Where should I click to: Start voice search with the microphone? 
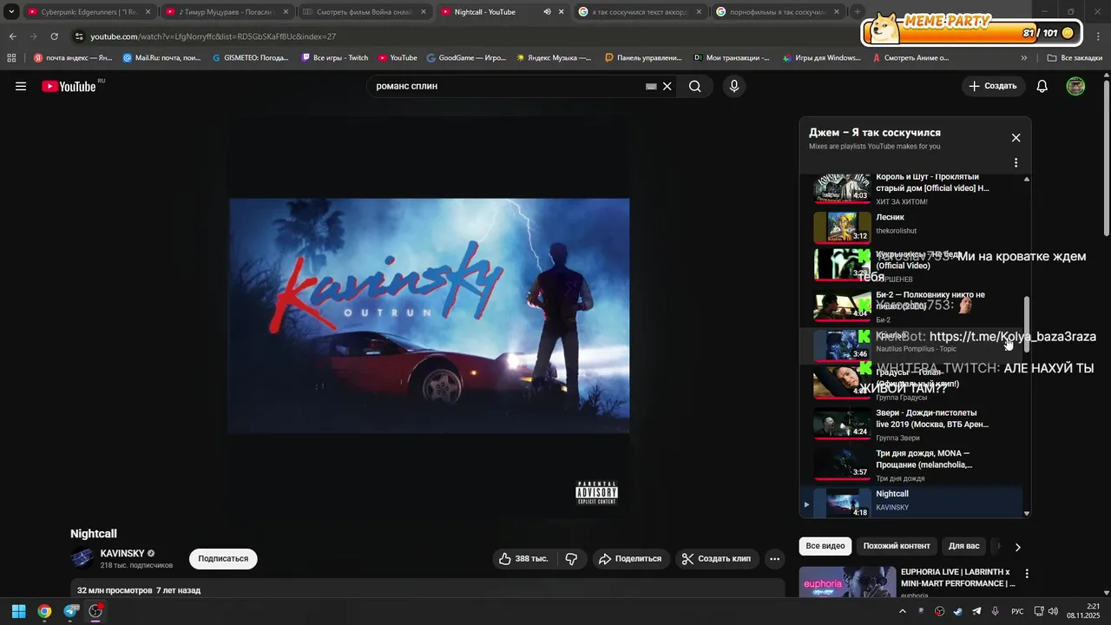click(x=734, y=86)
